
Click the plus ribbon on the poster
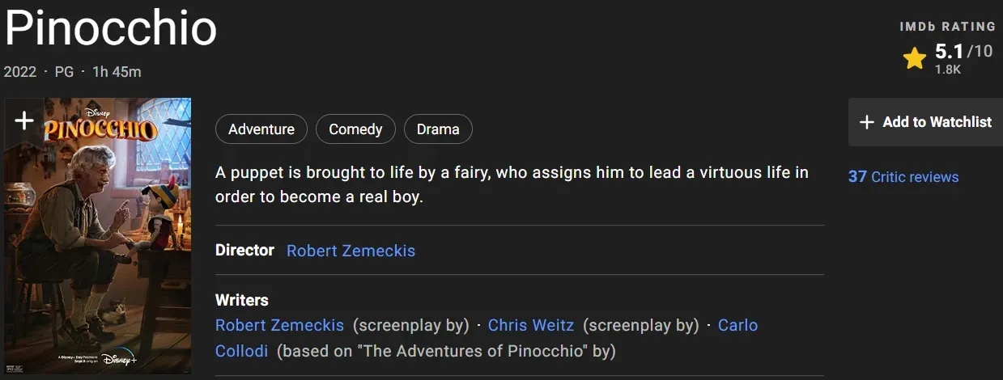24,121
